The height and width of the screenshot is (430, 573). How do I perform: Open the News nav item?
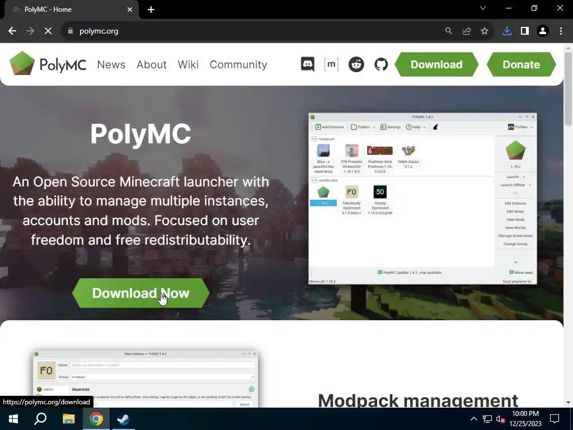(x=111, y=64)
